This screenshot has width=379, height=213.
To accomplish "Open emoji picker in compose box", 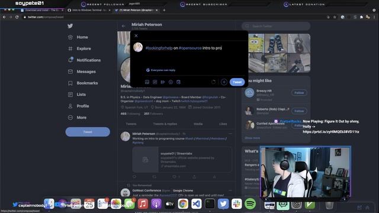I will point(171,82).
